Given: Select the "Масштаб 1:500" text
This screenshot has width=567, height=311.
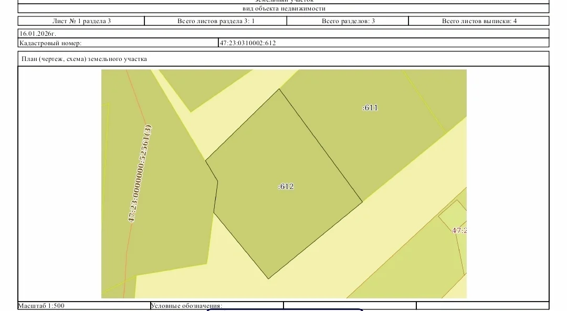Looking at the screenshot, I should coord(41,306).
